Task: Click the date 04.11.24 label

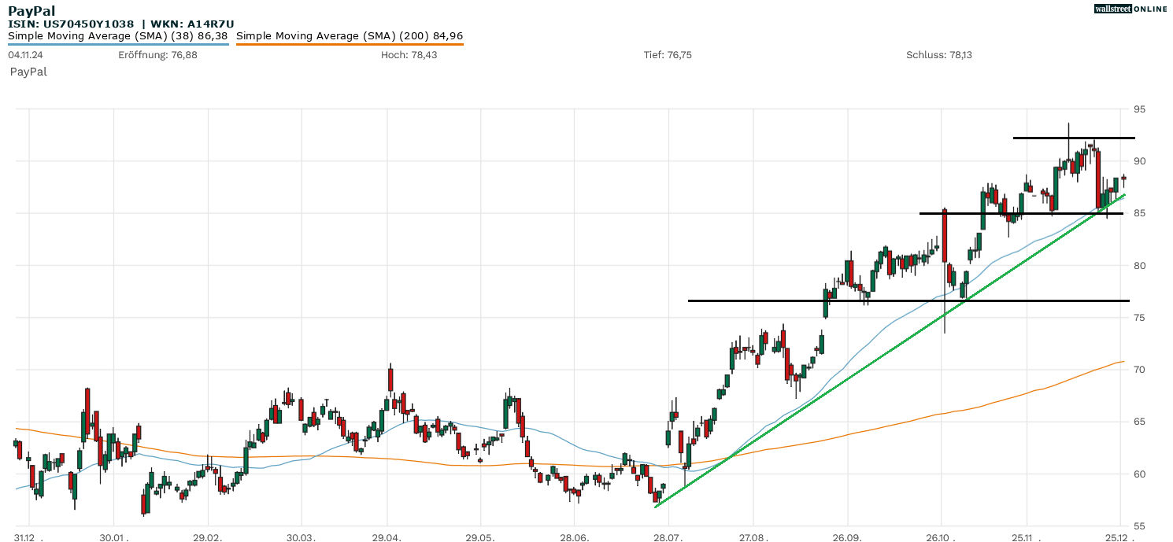Action: [25, 55]
